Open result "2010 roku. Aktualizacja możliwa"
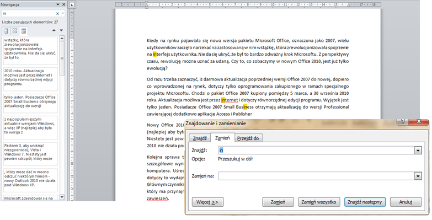 [30, 79]
